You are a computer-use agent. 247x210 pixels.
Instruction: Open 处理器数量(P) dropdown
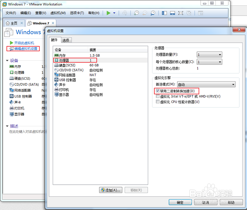(x=210, y=55)
